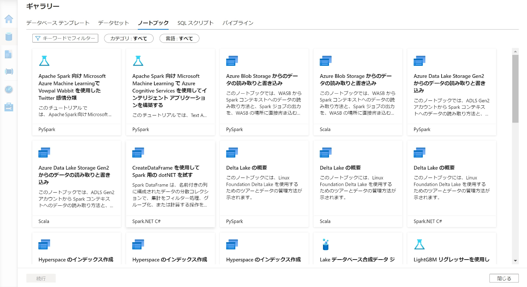Select Delta Lake の概要 title on PySpark card
The image size is (527, 287).
[247, 168]
